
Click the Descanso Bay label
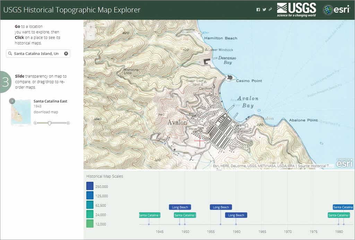click(227, 60)
